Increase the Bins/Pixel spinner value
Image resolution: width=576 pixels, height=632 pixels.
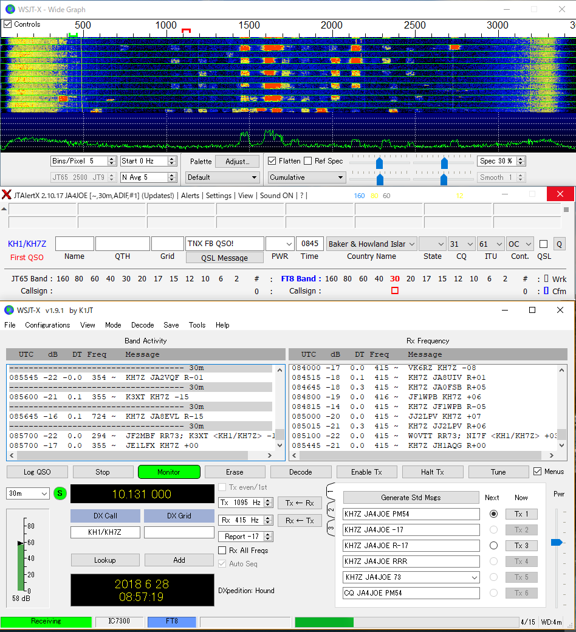112,159
